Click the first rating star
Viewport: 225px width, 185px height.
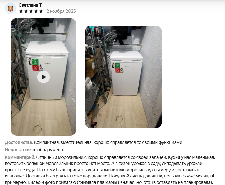tap(21, 11)
